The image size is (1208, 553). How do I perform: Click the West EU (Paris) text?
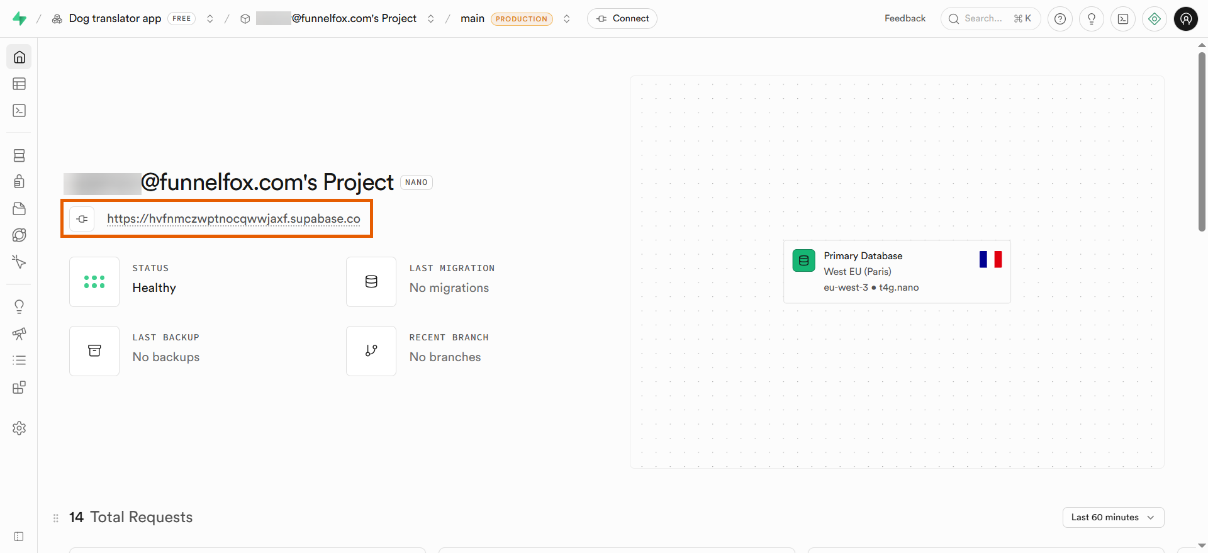click(858, 272)
